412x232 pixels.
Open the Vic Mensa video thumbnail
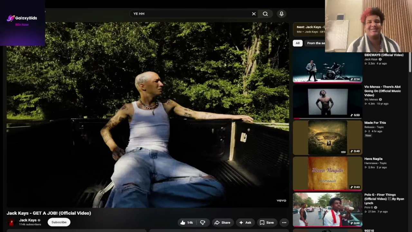click(327, 102)
